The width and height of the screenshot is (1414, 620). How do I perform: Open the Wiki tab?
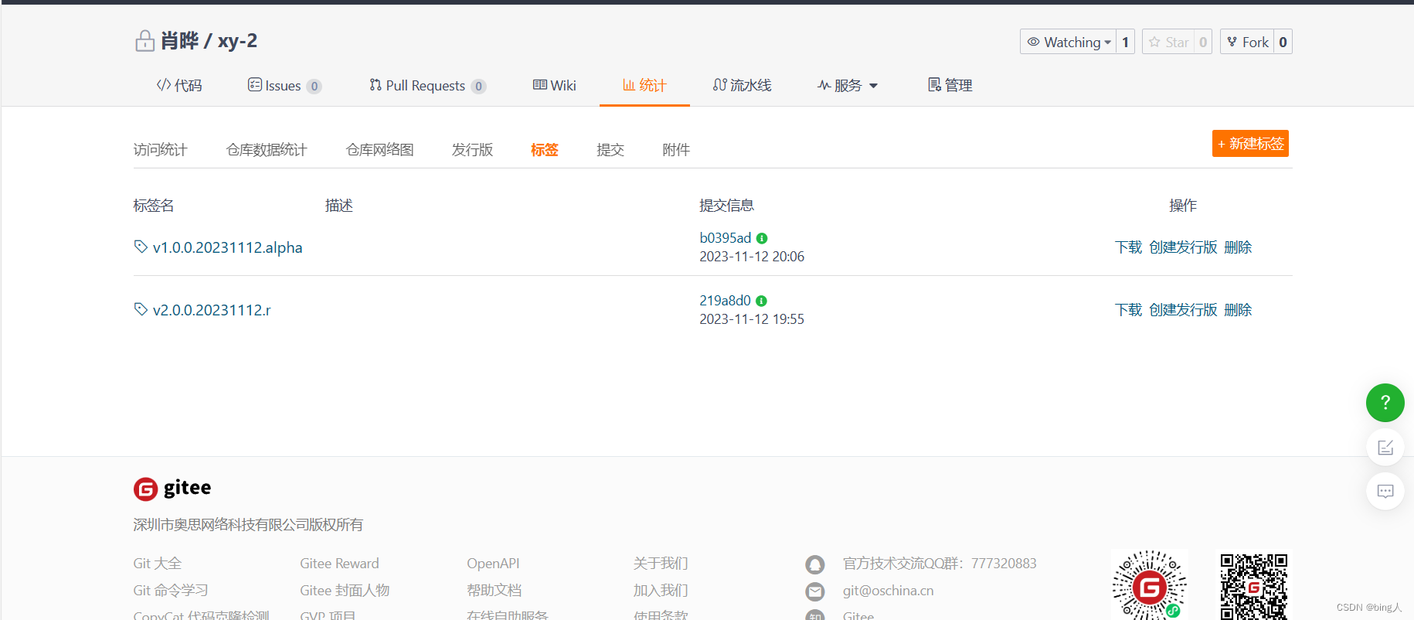coord(555,85)
